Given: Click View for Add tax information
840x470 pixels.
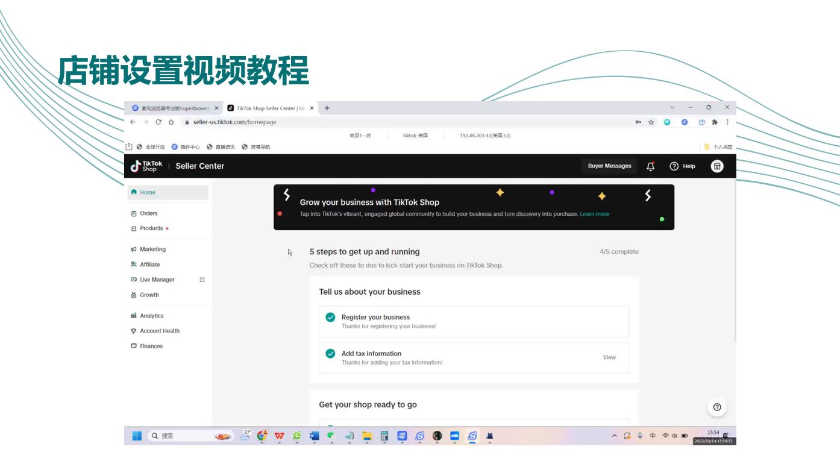Looking at the screenshot, I should tap(609, 357).
